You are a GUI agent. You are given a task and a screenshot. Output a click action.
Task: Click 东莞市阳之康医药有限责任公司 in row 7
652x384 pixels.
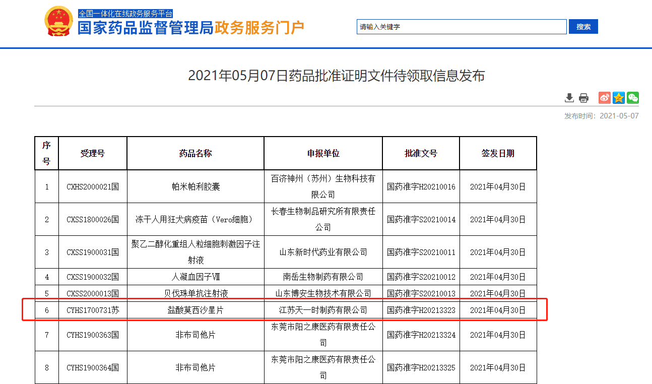323,335
